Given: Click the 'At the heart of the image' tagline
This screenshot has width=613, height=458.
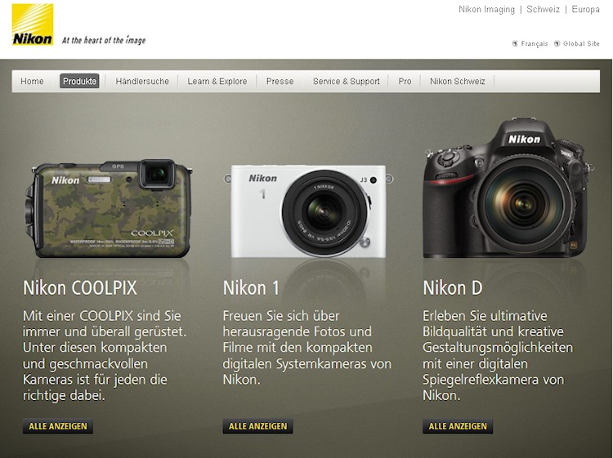Looking at the screenshot, I should pos(104,40).
